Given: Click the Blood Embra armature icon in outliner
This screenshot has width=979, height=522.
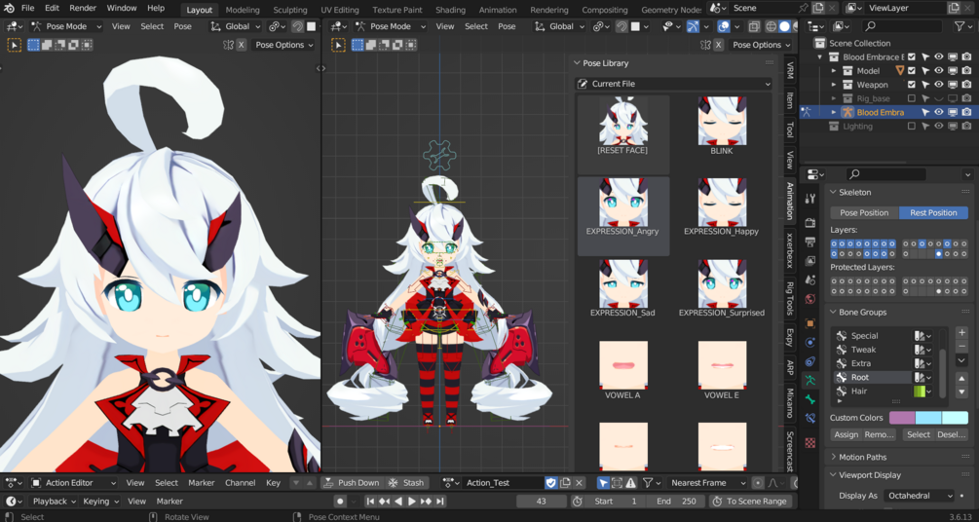Looking at the screenshot, I should click(847, 112).
